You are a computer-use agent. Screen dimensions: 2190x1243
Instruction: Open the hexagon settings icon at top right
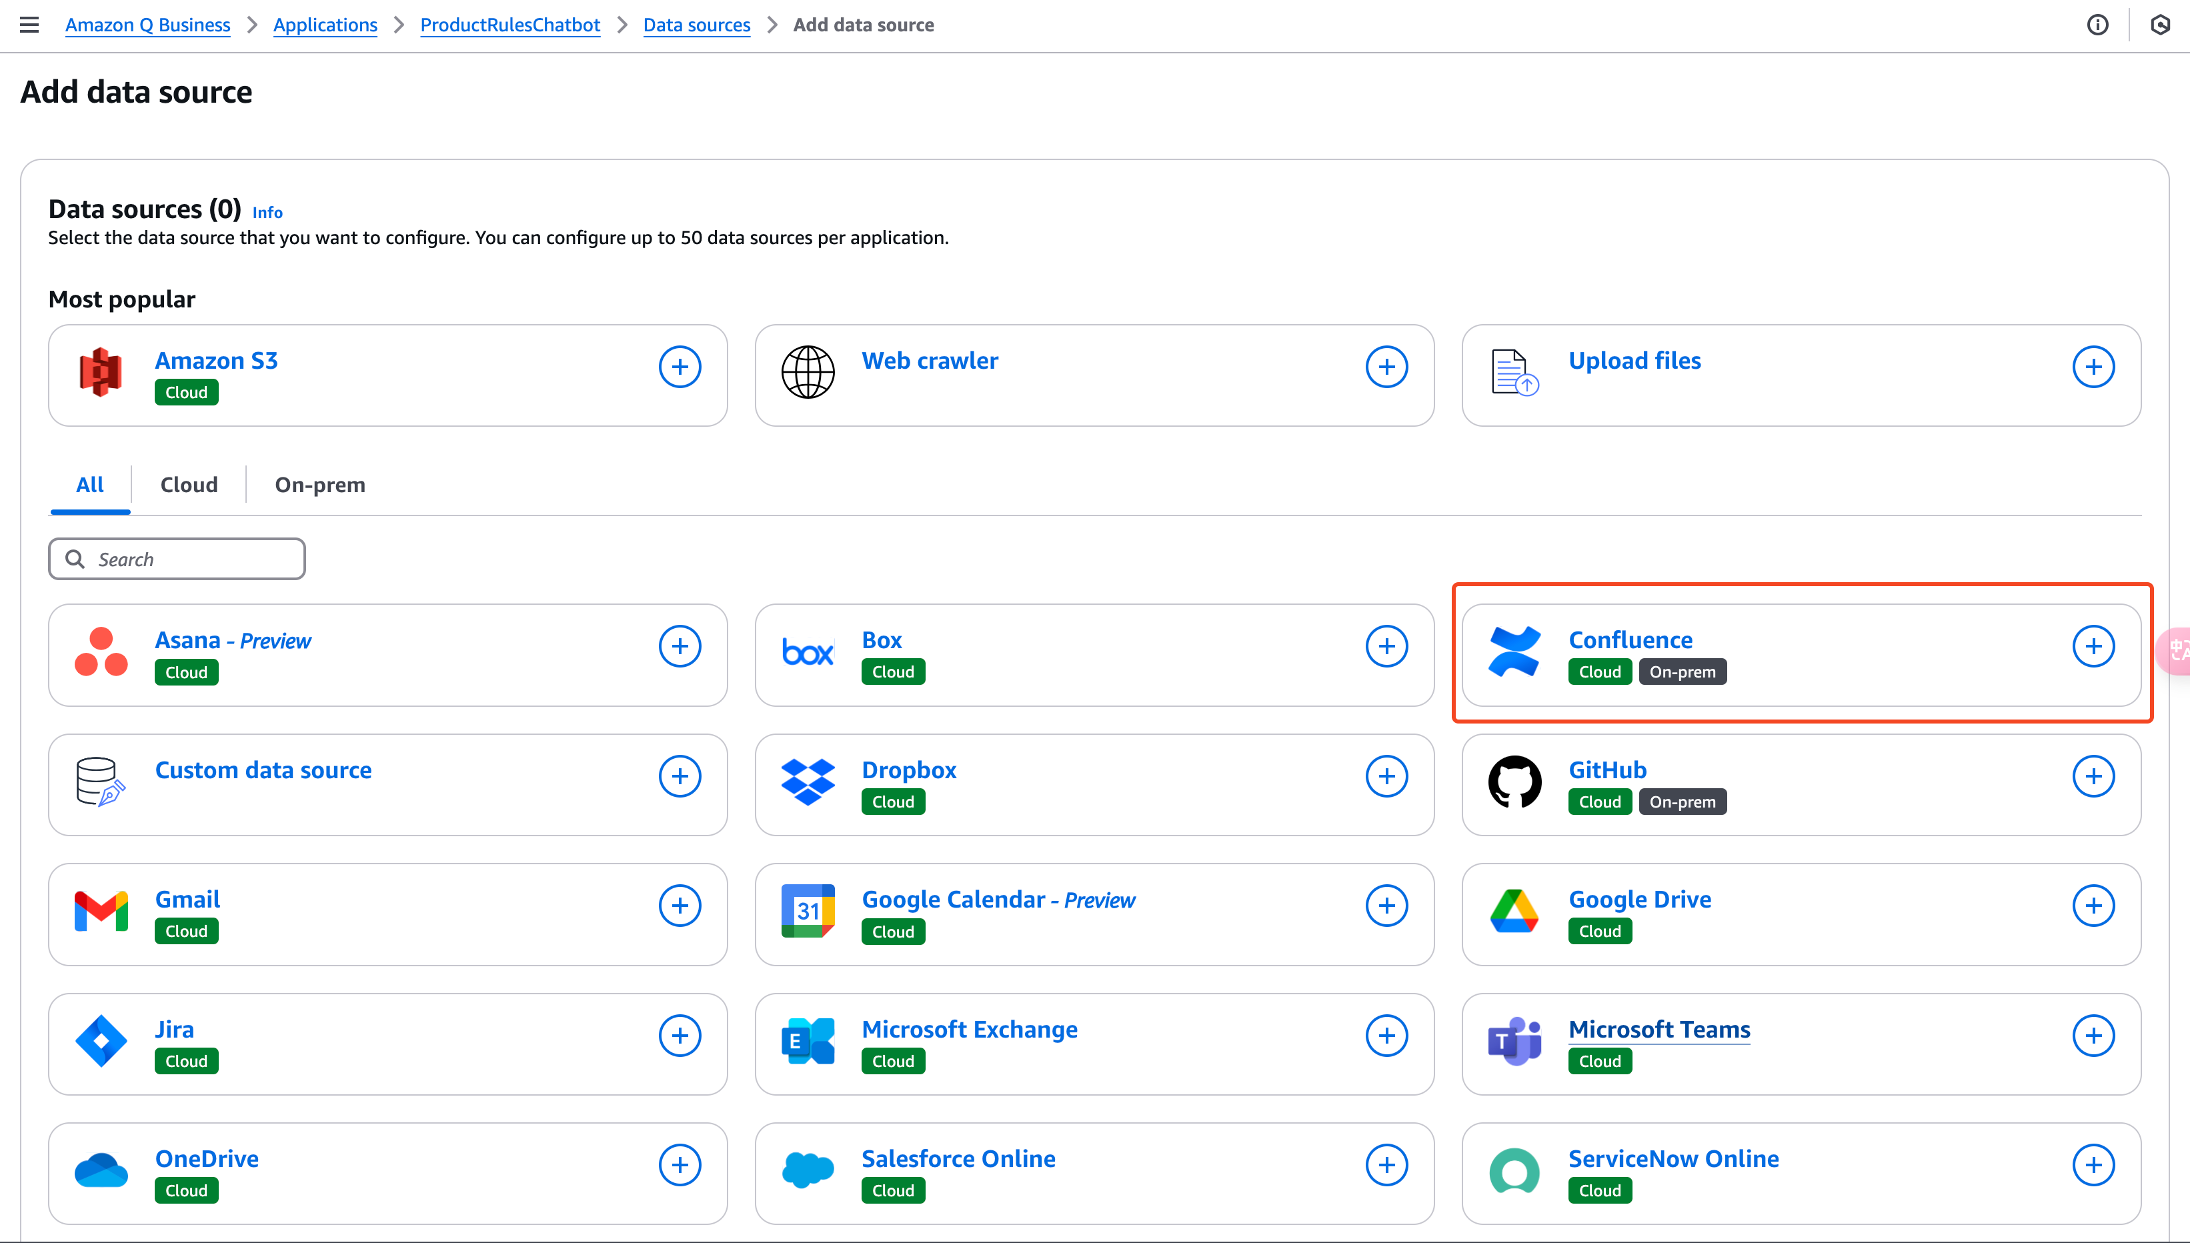pyautogui.click(x=2160, y=25)
